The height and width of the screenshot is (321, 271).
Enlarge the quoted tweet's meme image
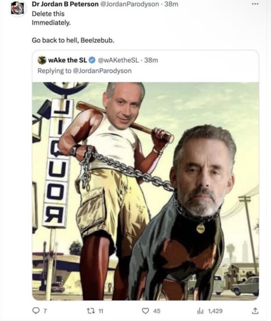[146, 191]
